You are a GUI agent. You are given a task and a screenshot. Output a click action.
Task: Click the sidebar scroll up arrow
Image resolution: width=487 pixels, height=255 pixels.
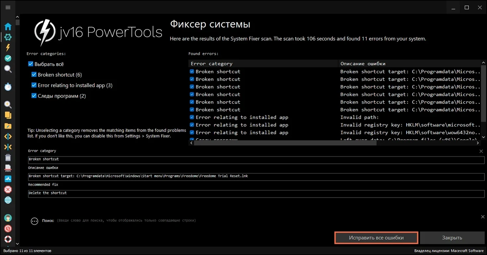(x=17, y=17)
